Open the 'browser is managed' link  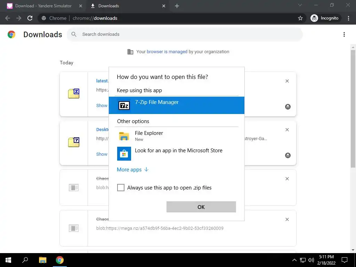(167, 51)
